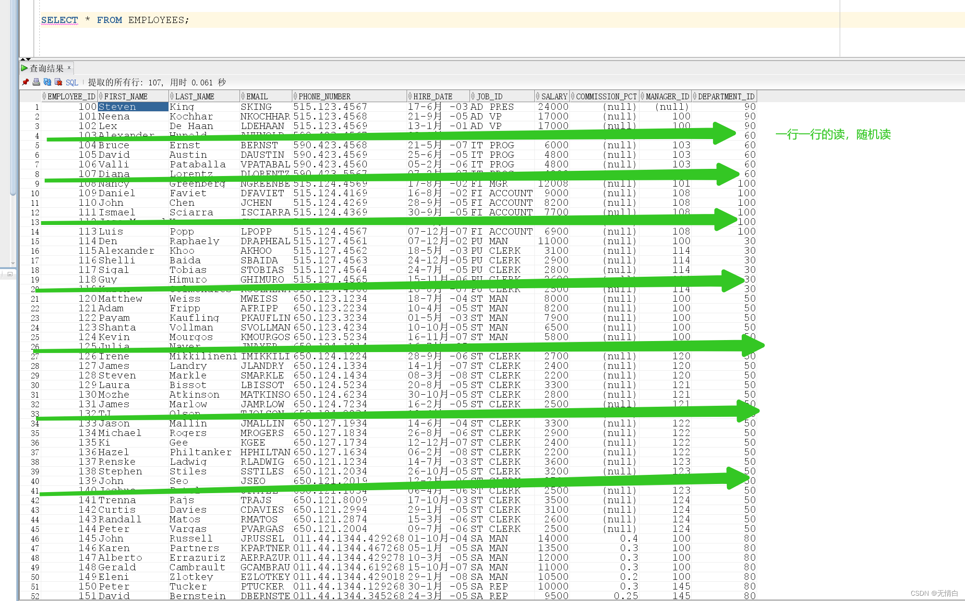965x601 pixels.
Task: Select the 查询结果 tab
Action: tap(47, 69)
